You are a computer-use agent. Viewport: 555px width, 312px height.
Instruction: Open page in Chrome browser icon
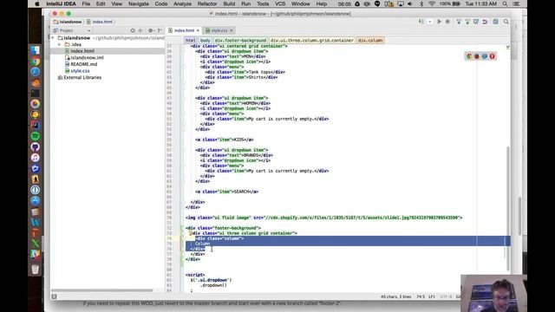point(469,56)
